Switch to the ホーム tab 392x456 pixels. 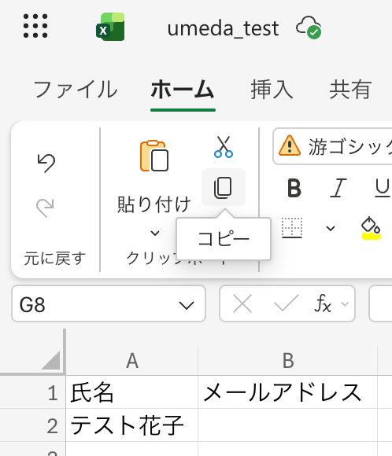click(x=183, y=90)
